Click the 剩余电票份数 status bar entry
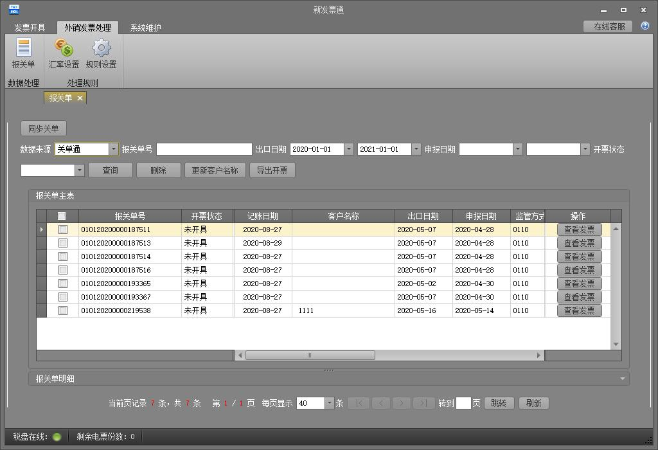658x450 pixels. point(106,437)
